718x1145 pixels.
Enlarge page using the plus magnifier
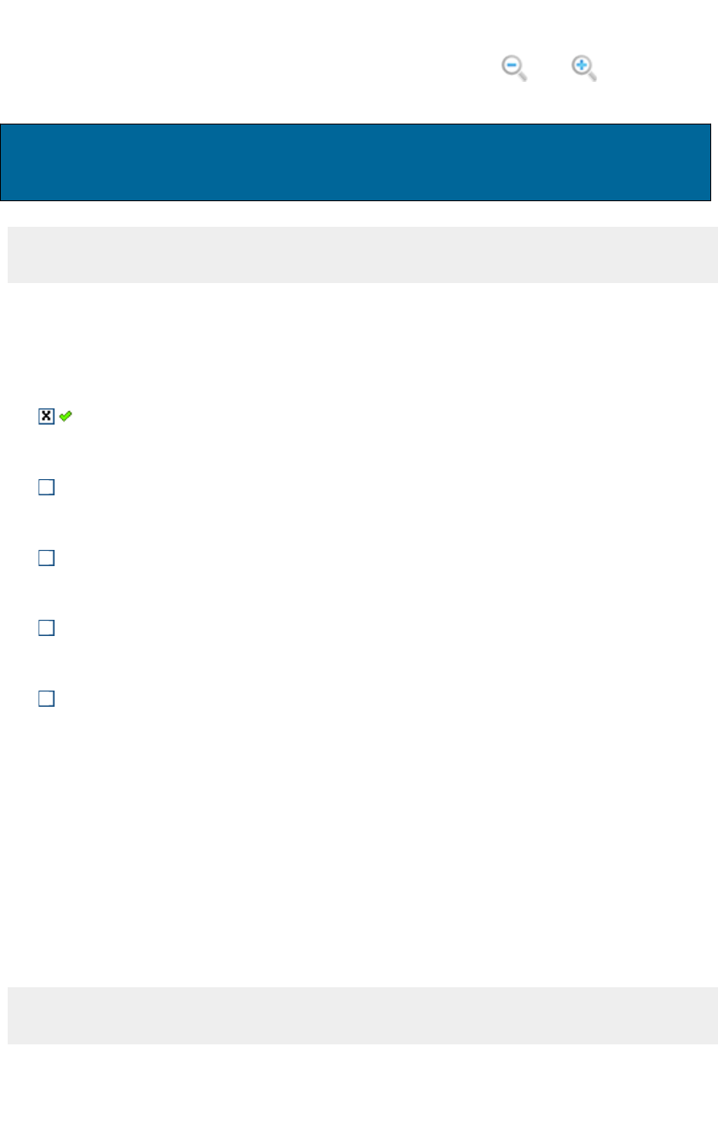point(583,68)
